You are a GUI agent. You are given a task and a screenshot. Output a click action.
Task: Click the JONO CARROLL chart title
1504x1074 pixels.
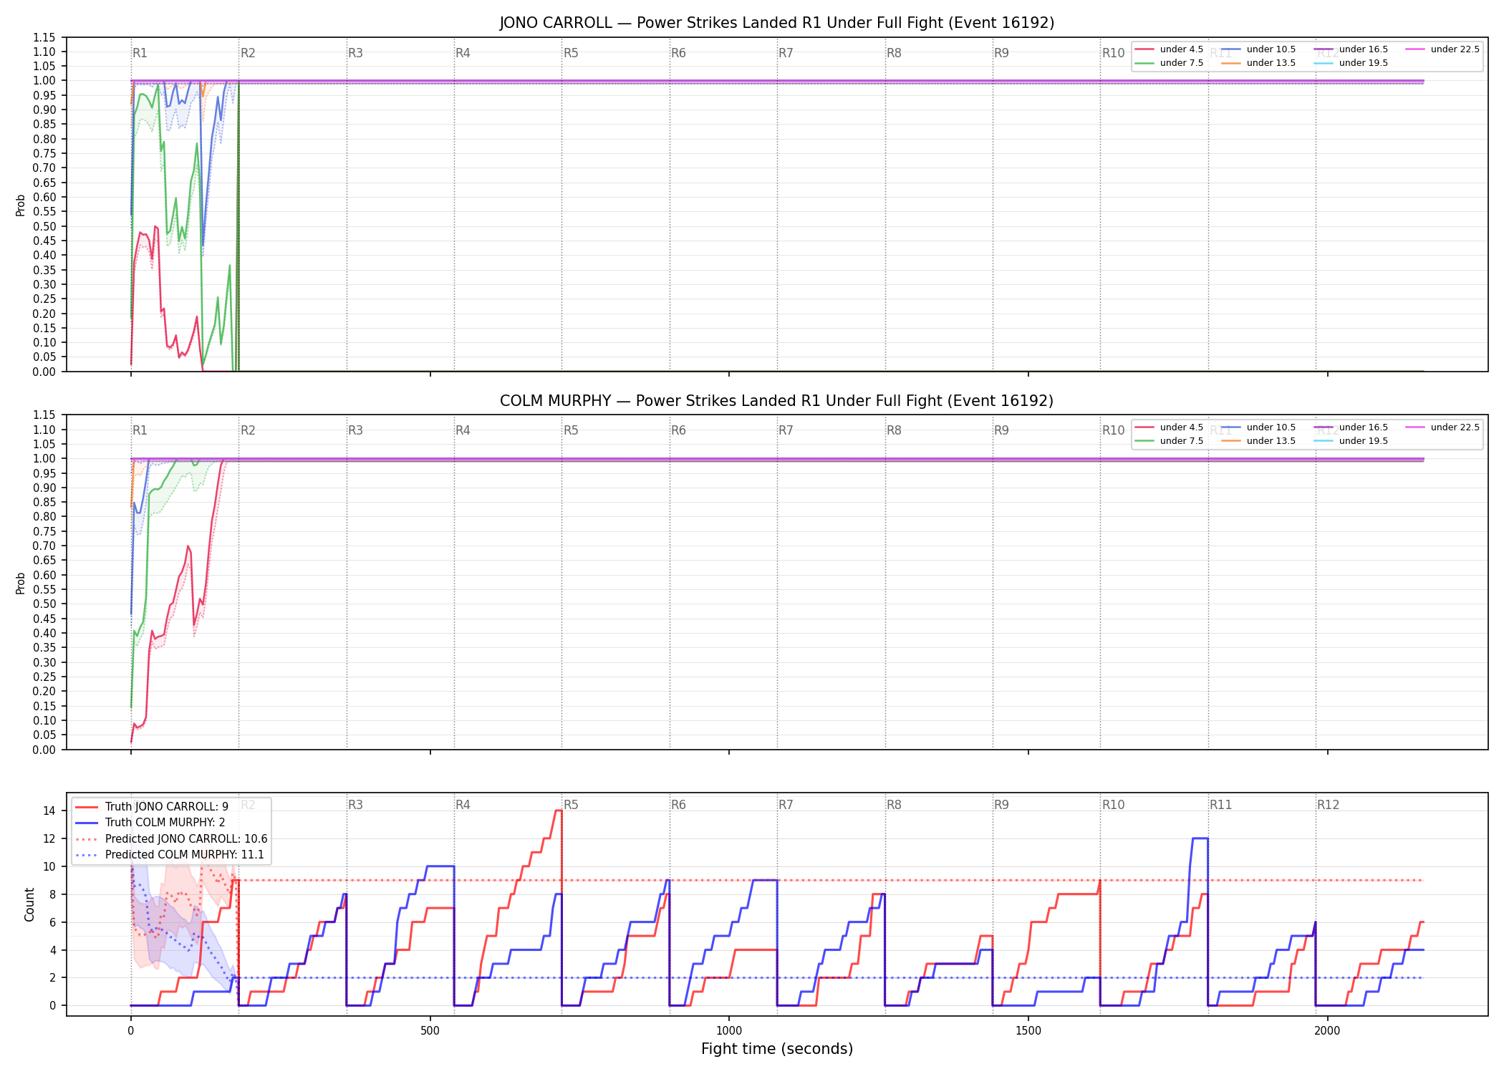coord(777,23)
